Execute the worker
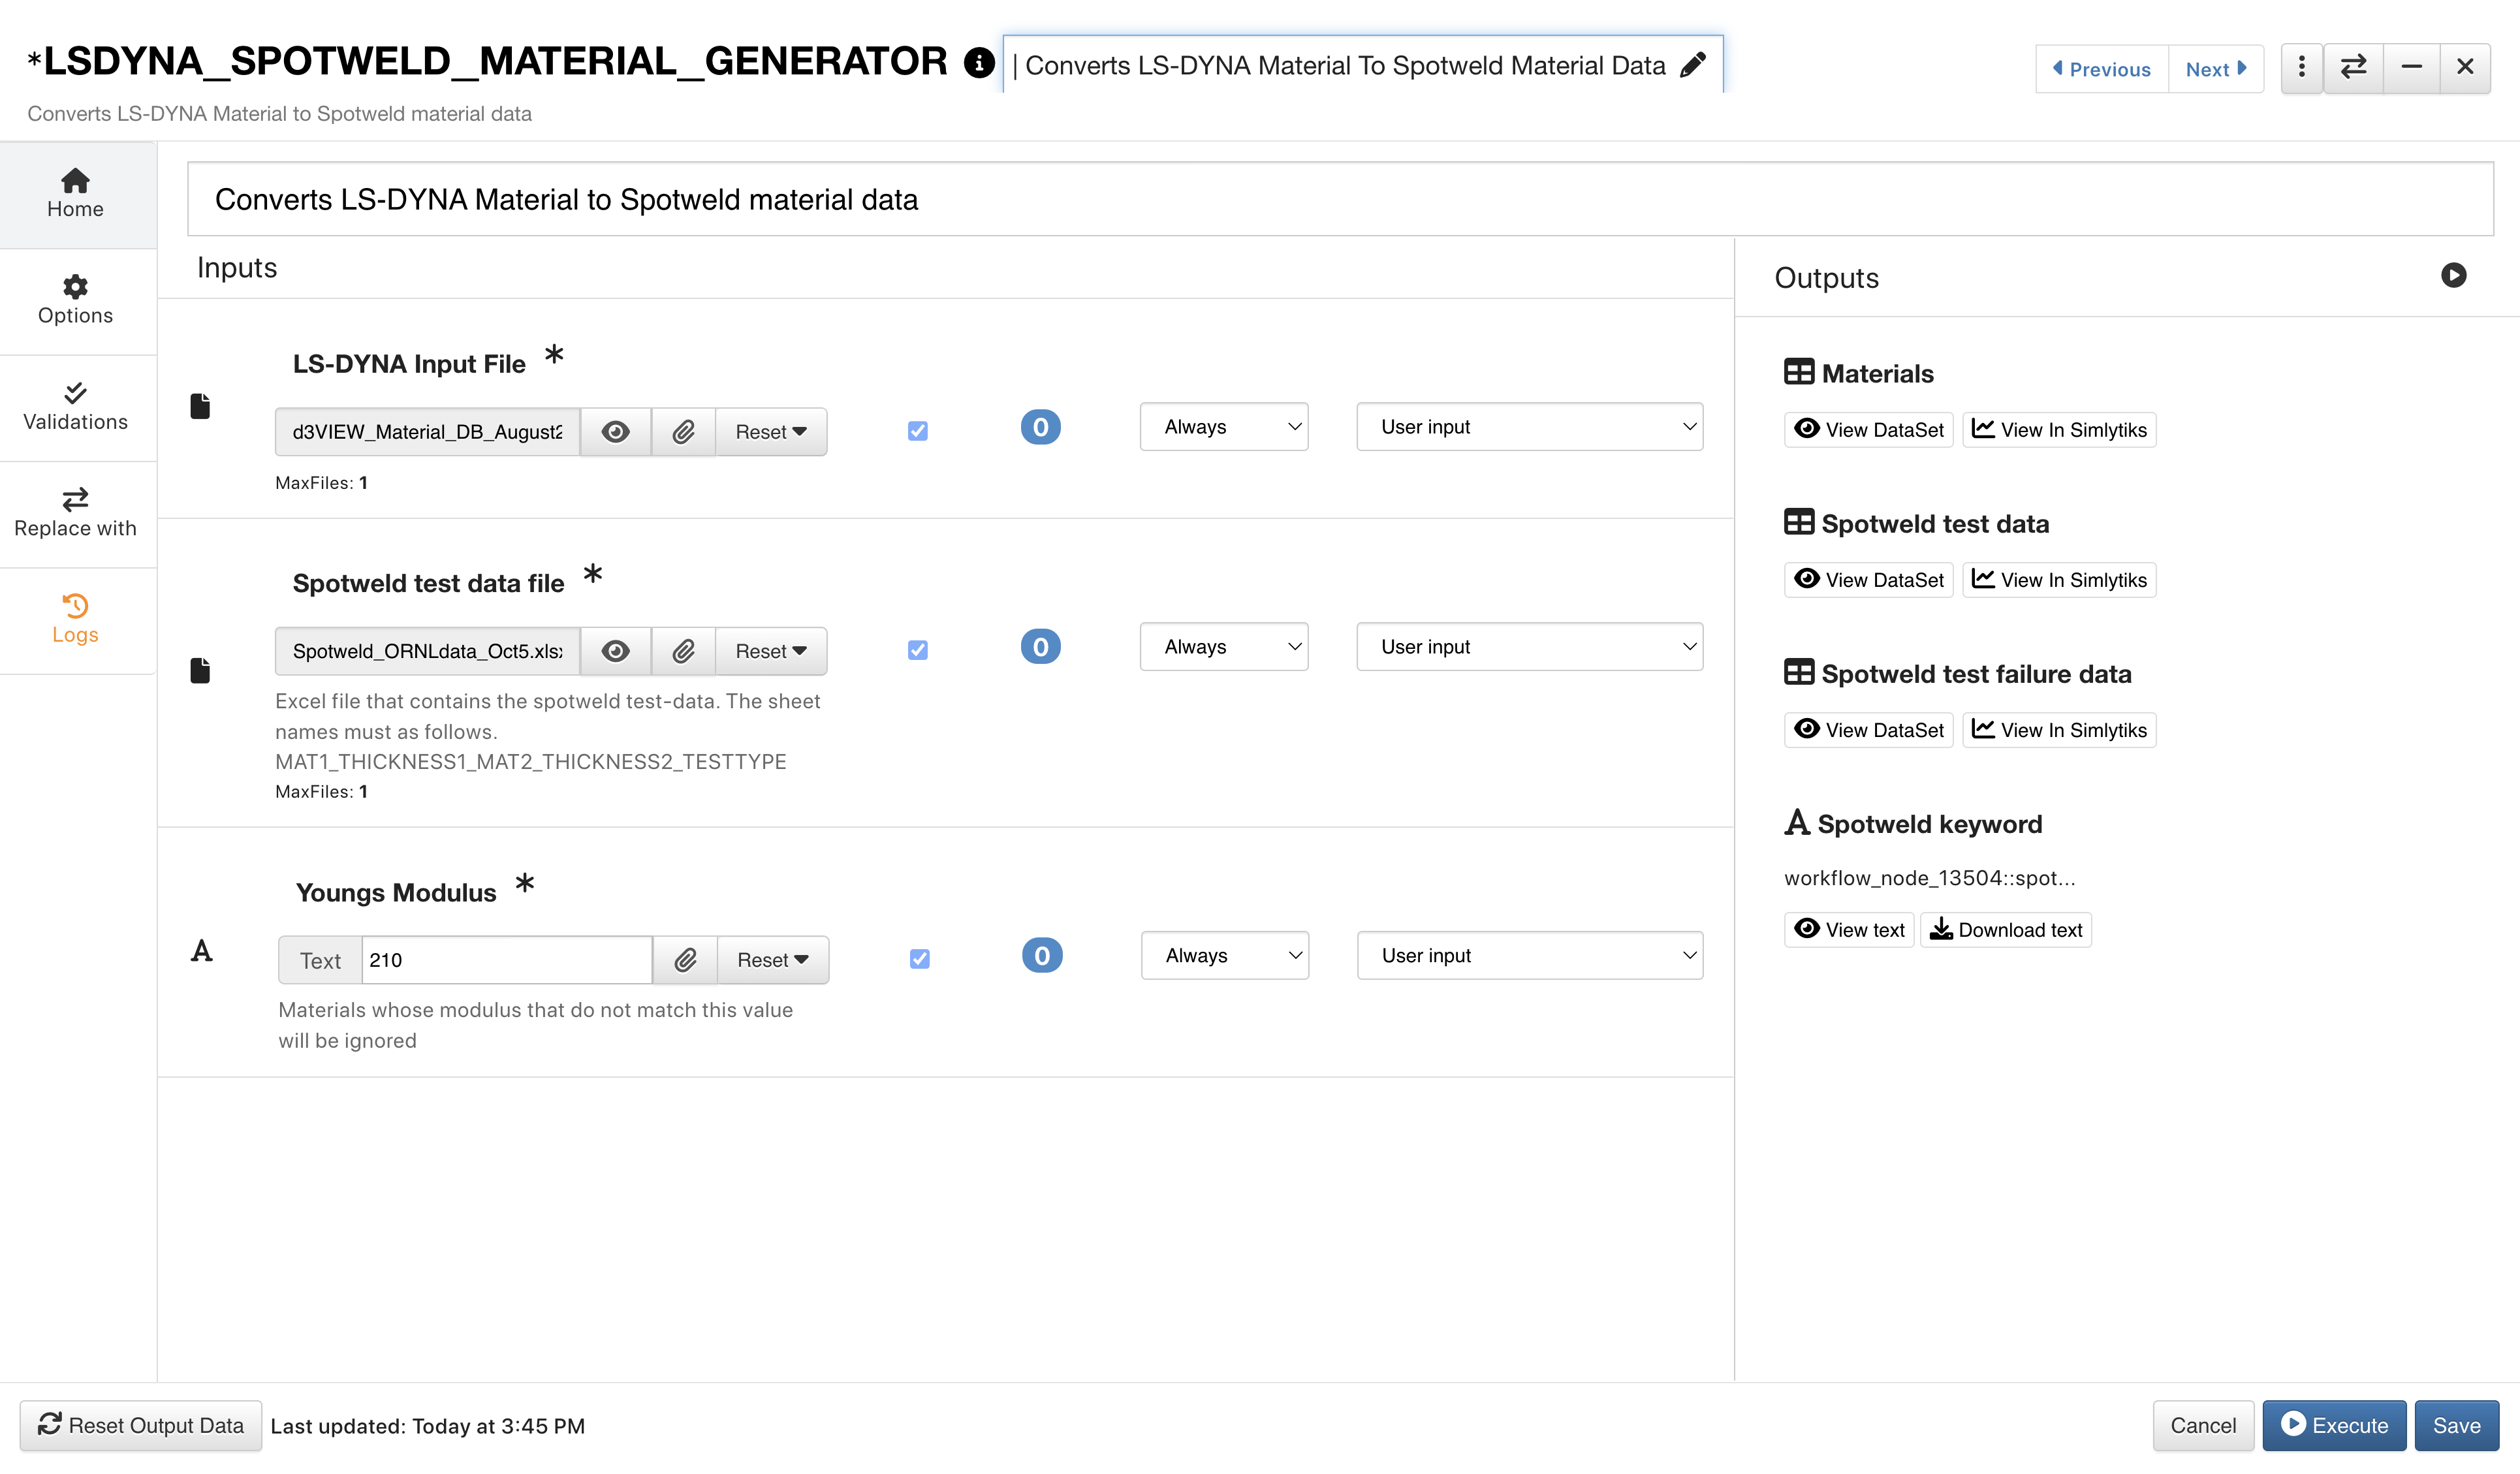2520x1474 pixels. [2334, 1425]
